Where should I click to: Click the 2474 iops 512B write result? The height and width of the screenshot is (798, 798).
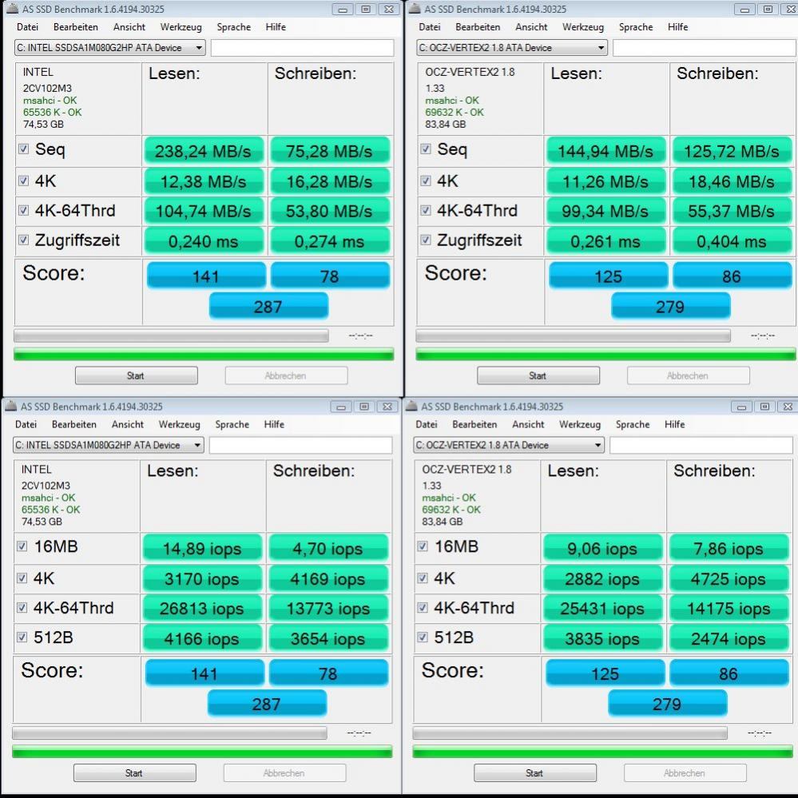tap(729, 638)
